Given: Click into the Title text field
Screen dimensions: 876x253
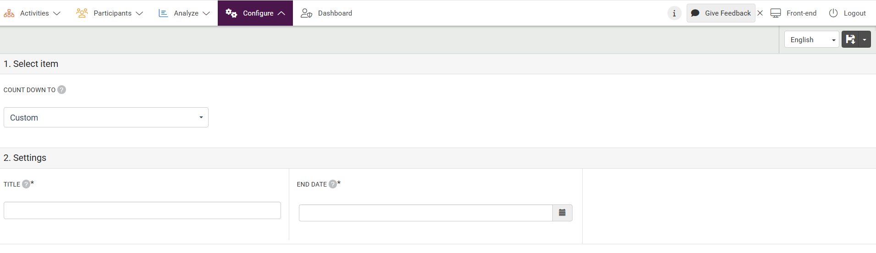Looking at the screenshot, I should [x=142, y=210].
